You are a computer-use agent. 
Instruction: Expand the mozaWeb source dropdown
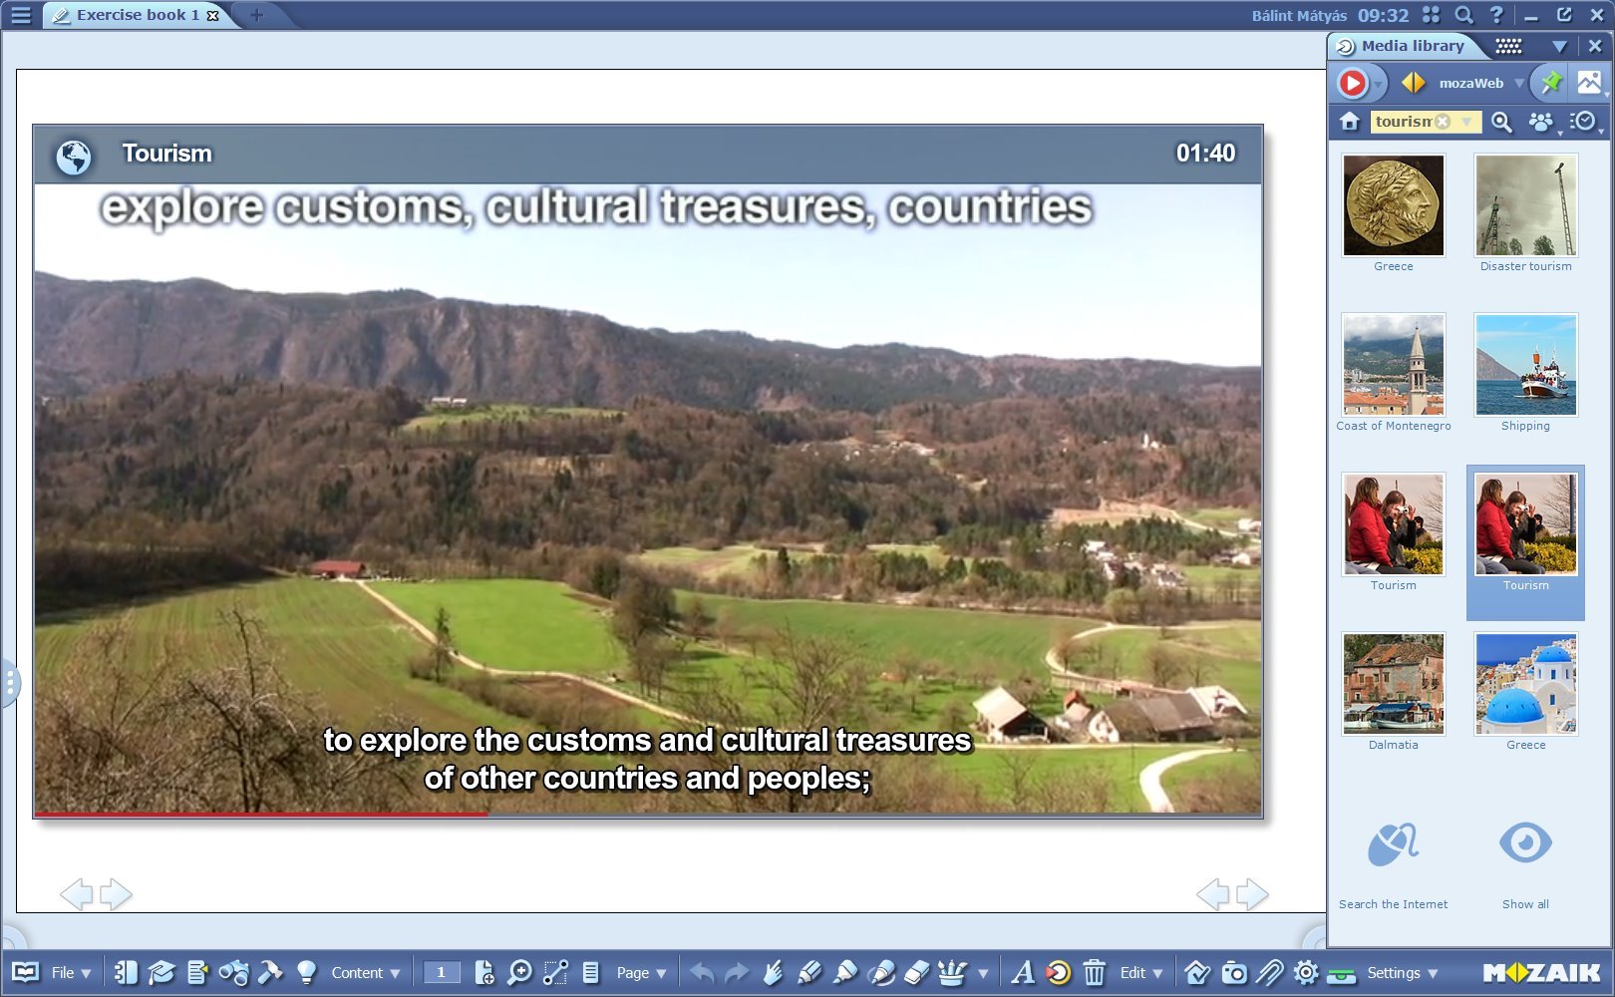pyautogui.click(x=1519, y=83)
